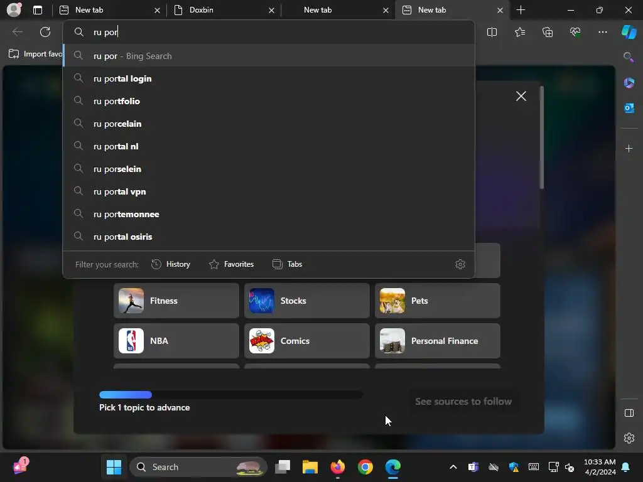Show hidden system tray icons

coord(453,467)
